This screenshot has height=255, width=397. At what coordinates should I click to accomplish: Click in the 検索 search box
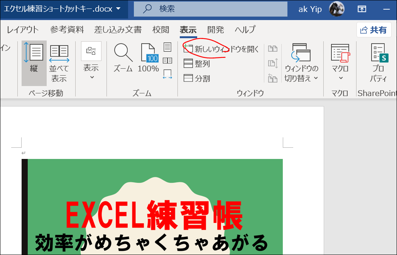coord(210,9)
